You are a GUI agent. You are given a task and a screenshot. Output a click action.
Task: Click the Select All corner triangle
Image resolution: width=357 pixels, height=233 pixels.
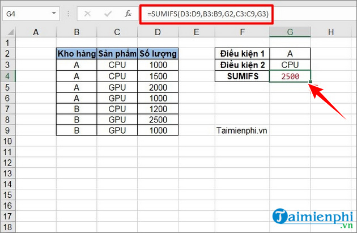[10, 32]
